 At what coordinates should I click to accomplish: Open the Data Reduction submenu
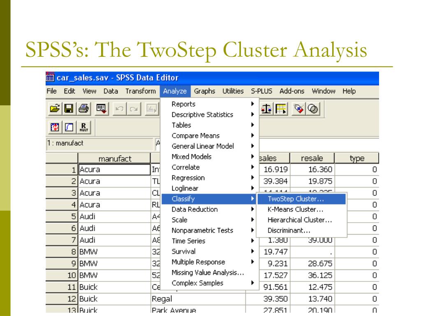click(208, 209)
